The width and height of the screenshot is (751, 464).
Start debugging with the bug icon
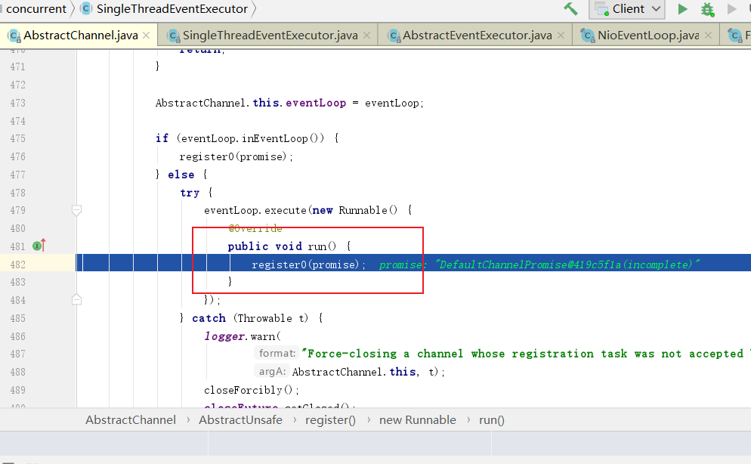(x=707, y=9)
